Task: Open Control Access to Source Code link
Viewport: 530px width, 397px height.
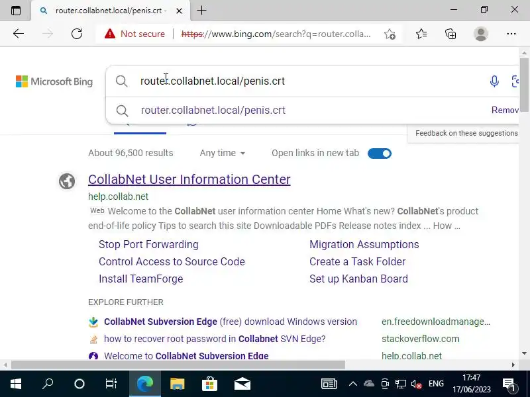Action: point(172,261)
